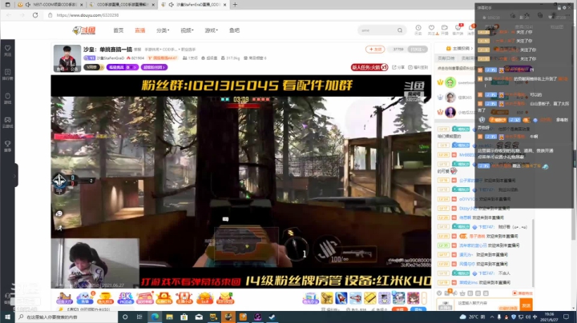Click the 任务大厅 task hall icon
This screenshot has width=577, height=323.
click(64, 298)
